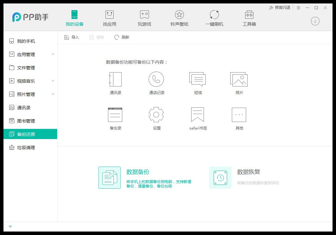This screenshot has width=336, height=235.
Task: Click the 短信 messages icon
Action: tap(198, 79)
